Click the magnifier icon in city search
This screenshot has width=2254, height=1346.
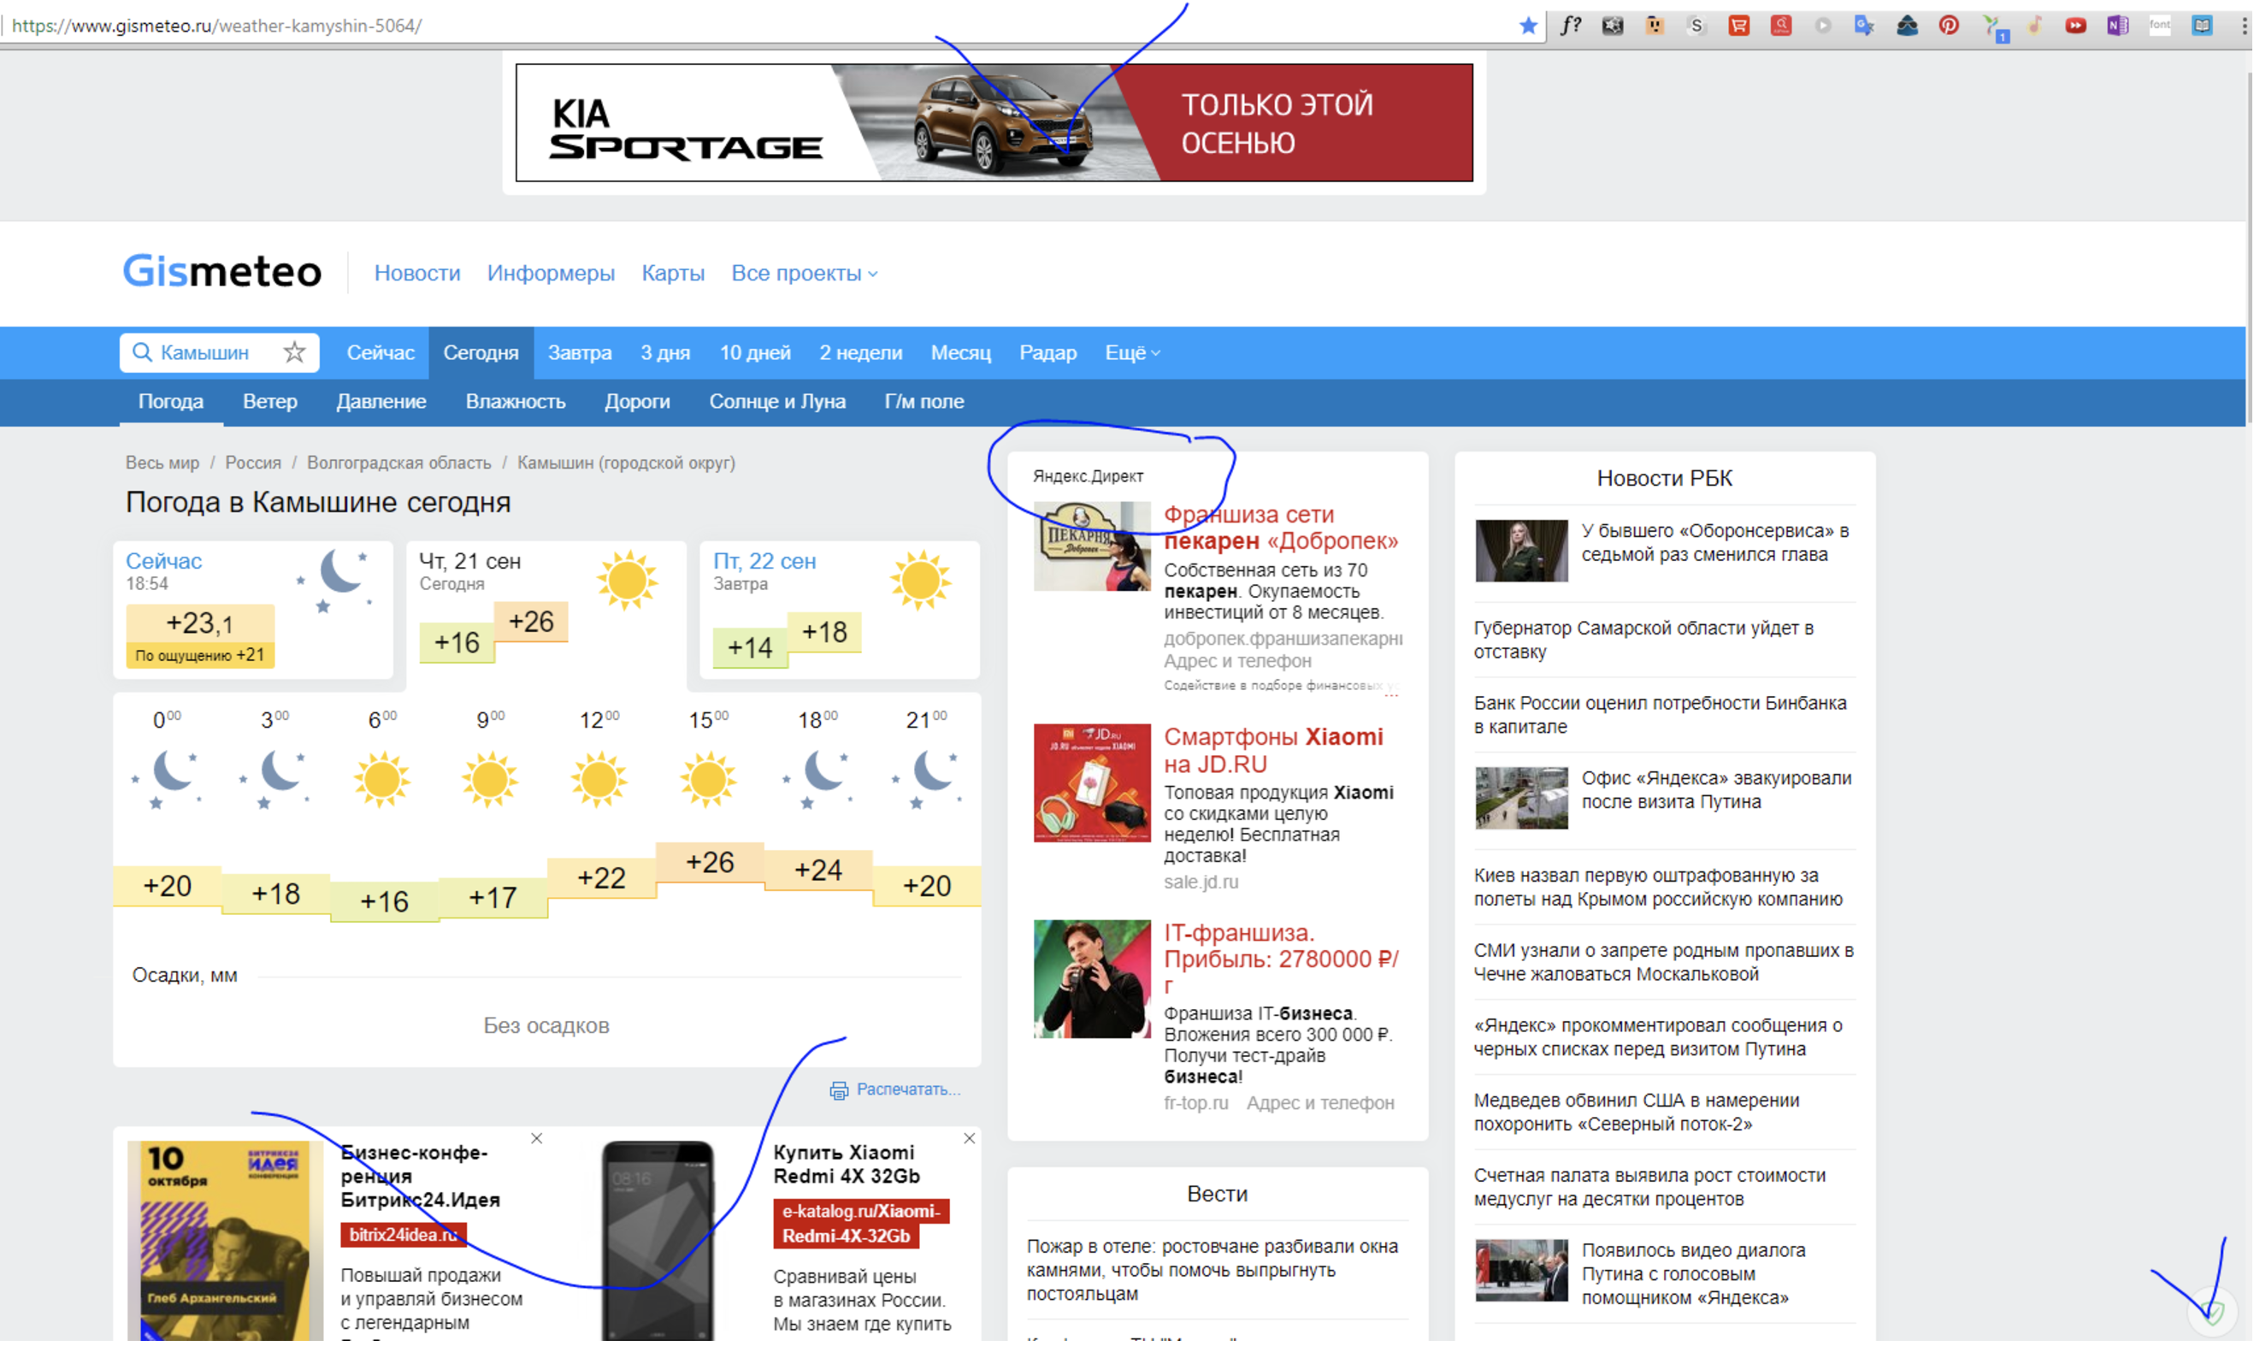(142, 353)
